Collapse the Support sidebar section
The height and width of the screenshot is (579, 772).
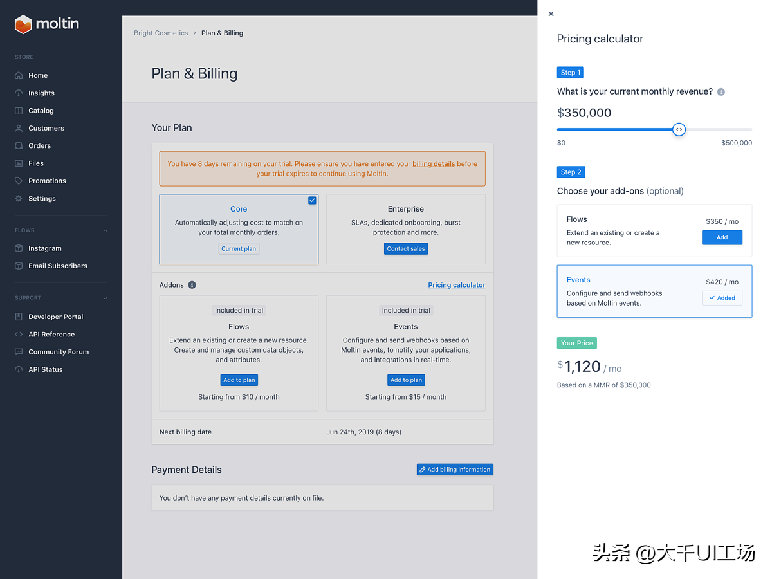[x=105, y=298]
